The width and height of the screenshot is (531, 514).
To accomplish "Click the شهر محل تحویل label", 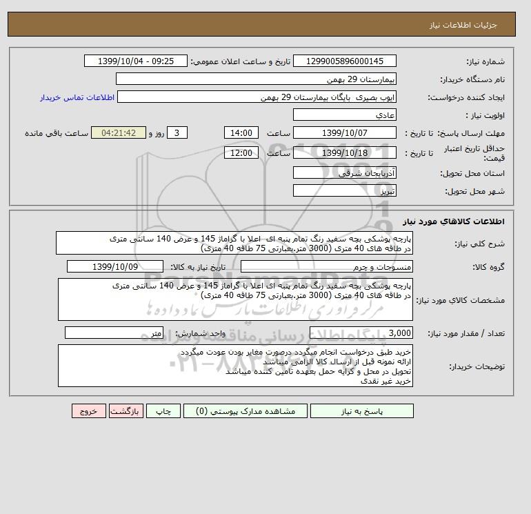I will tap(474, 191).
